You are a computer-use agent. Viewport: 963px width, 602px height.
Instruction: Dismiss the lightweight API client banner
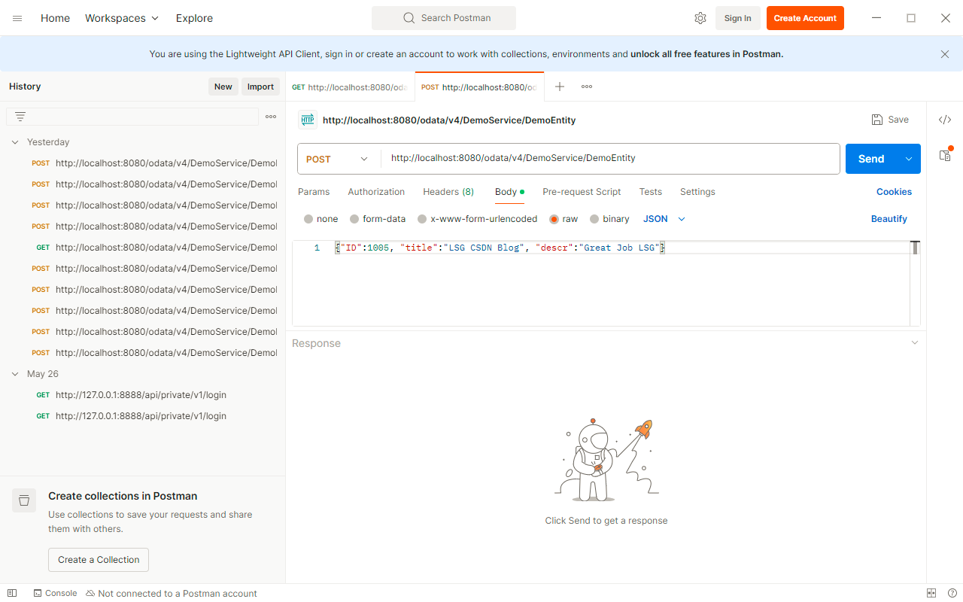[945, 54]
